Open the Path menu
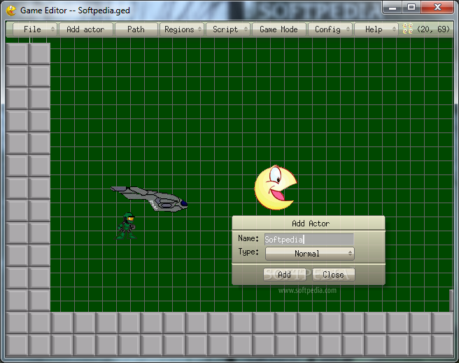The height and width of the screenshot is (363, 459). point(136,29)
